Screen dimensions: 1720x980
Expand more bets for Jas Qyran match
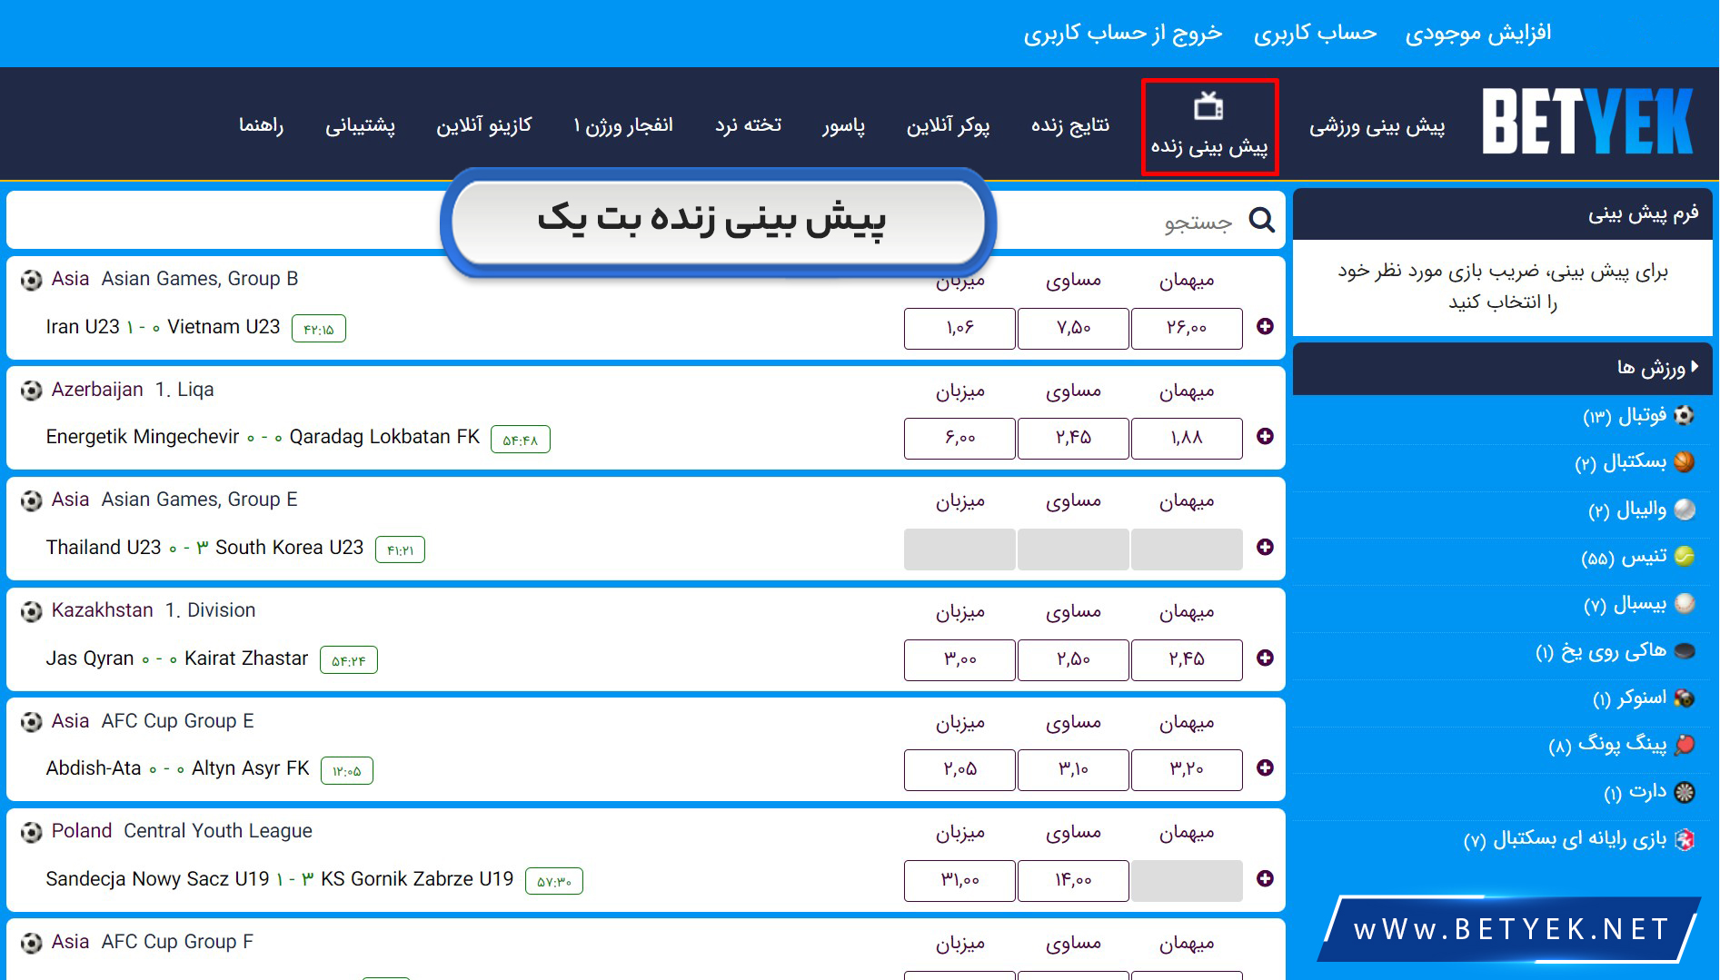(x=1265, y=658)
